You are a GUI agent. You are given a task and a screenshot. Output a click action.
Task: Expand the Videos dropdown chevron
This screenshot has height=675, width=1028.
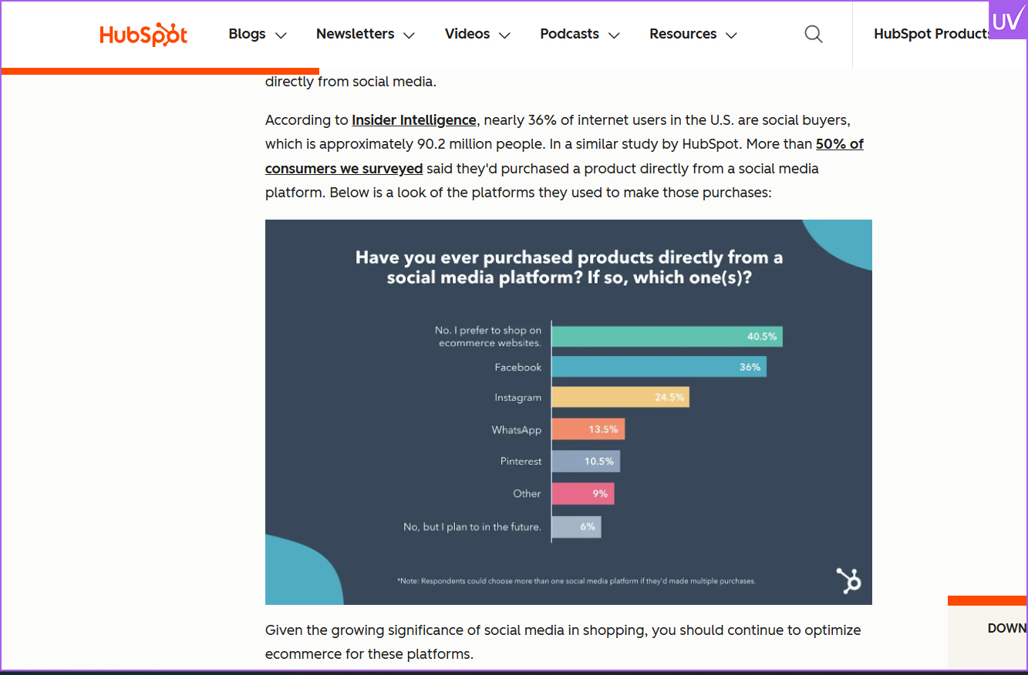click(x=505, y=35)
